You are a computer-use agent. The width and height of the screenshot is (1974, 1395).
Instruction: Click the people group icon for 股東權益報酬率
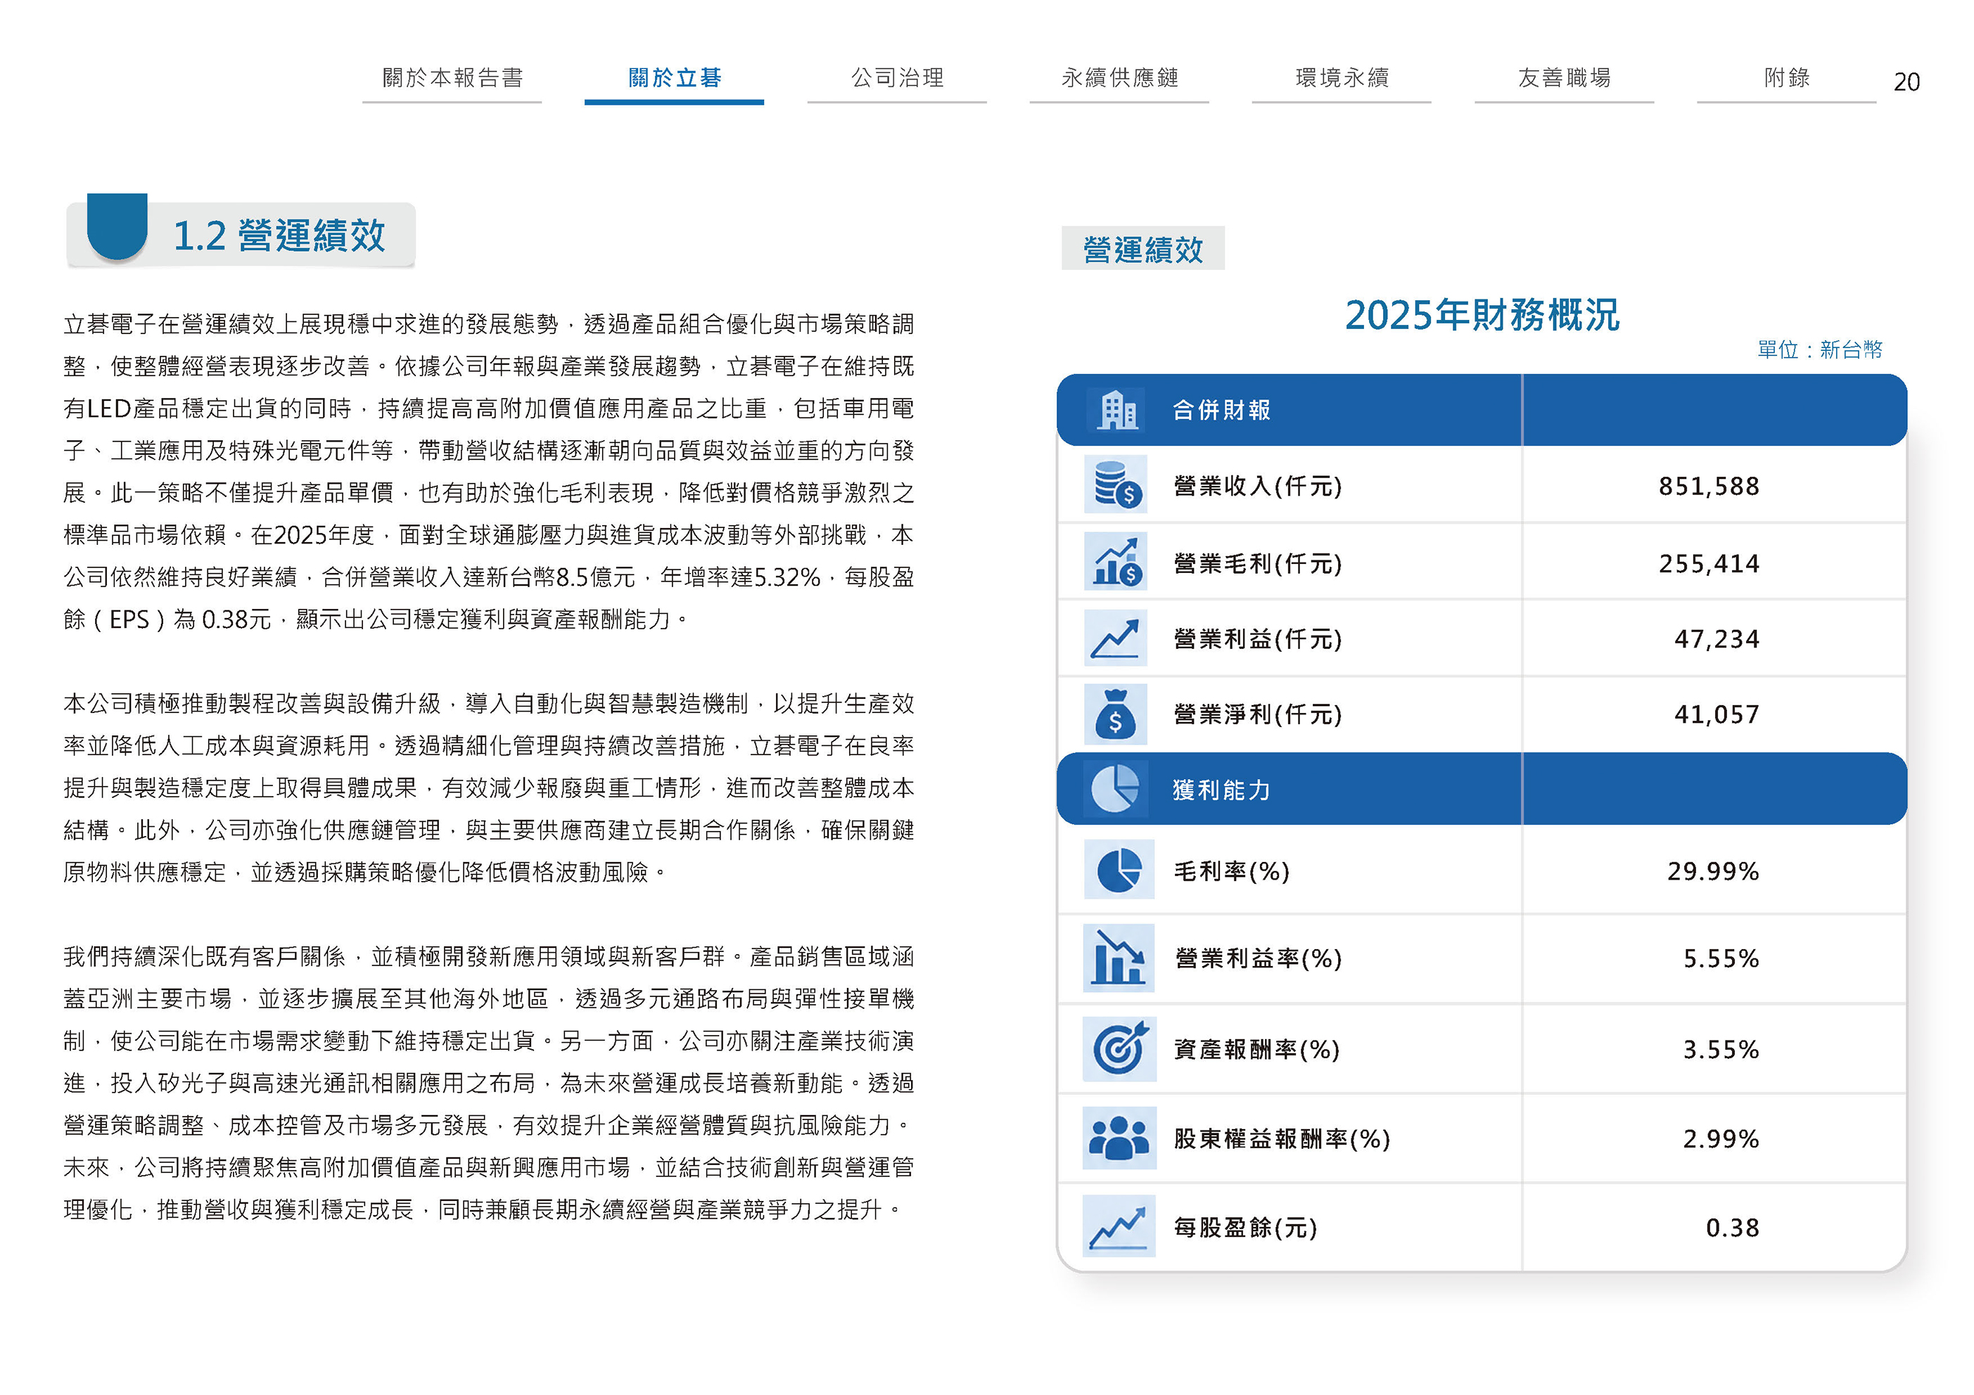(x=1119, y=1137)
